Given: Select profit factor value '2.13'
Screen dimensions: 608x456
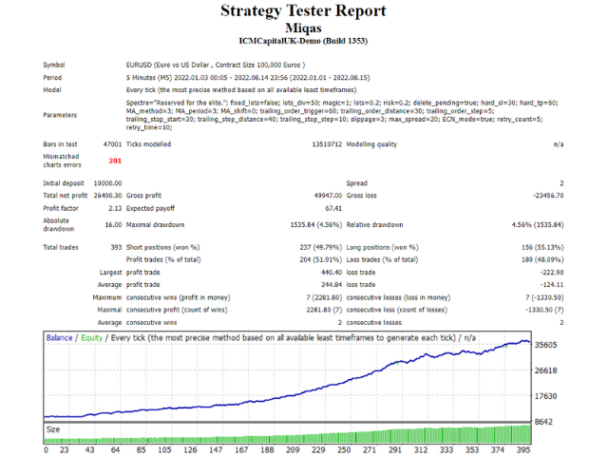Looking at the screenshot, I should click(115, 209).
